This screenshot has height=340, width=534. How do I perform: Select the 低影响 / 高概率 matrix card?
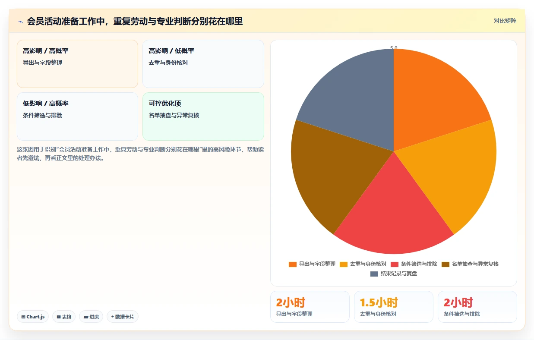point(77,116)
